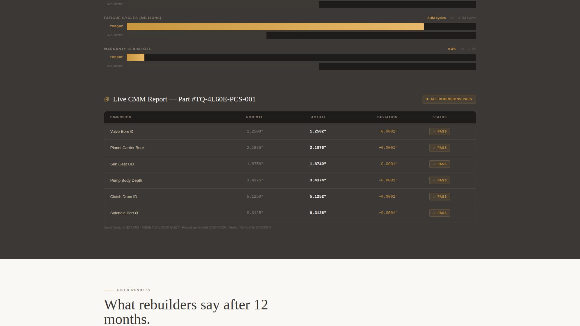Click the Torque fatigue cycles gold bar
The image size is (580, 326).
coord(275,27)
